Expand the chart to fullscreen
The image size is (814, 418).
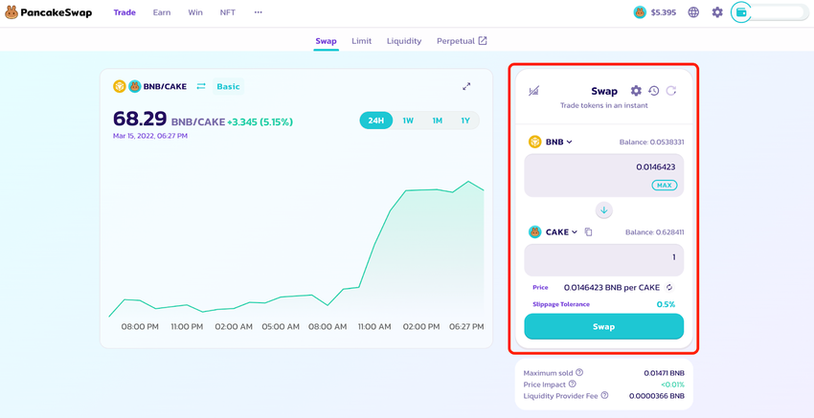pyautogui.click(x=466, y=87)
